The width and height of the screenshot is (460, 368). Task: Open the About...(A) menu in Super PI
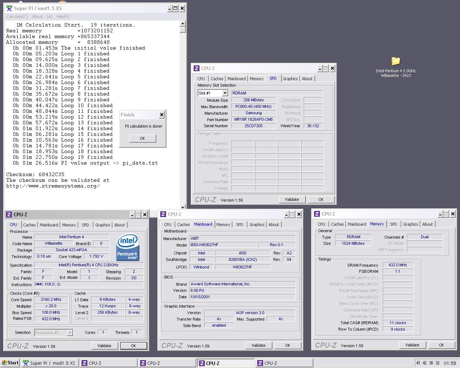click(42, 17)
